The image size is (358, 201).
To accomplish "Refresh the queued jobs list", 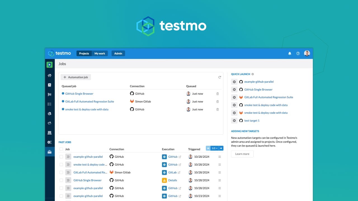I will (220, 77).
